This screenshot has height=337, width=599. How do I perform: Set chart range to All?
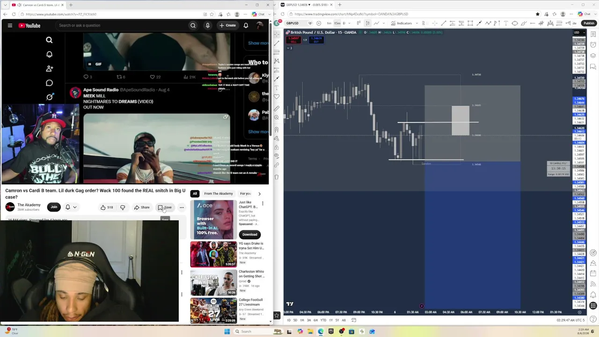click(x=343, y=320)
